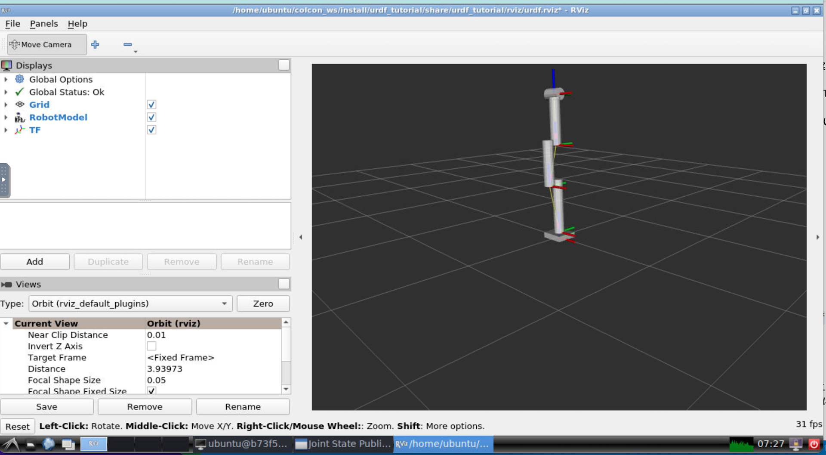This screenshot has width=826, height=455.
Task: Expand the Global Options row
Action: click(x=6, y=79)
